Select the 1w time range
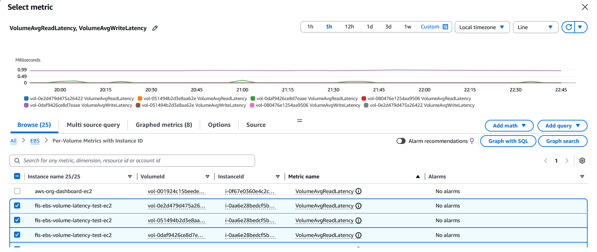This screenshot has height=252, width=597. (x=408, y=27)
